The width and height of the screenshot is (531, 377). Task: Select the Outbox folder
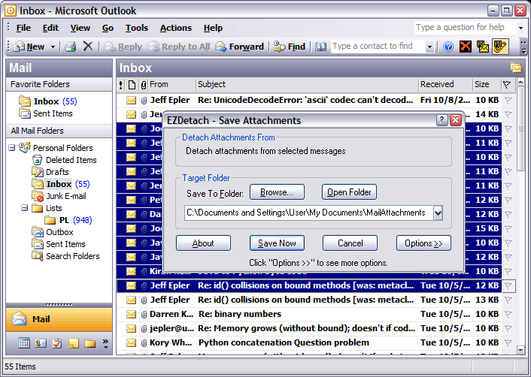pyautogui.click(x=53, y=232)
